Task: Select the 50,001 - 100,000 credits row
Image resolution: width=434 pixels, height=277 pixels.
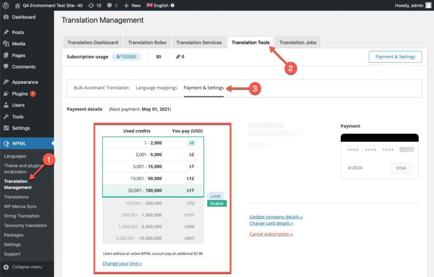Action: tap(153, 191)
